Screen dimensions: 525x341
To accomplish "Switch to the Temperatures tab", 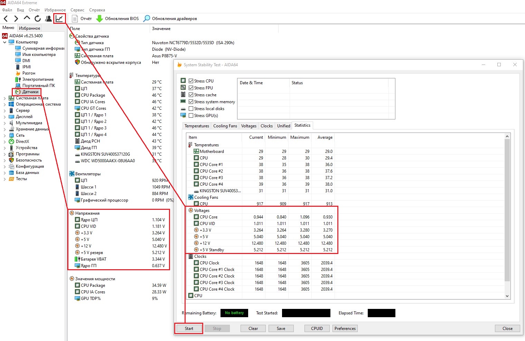I will pyautogui.click(x=197, y=126).
